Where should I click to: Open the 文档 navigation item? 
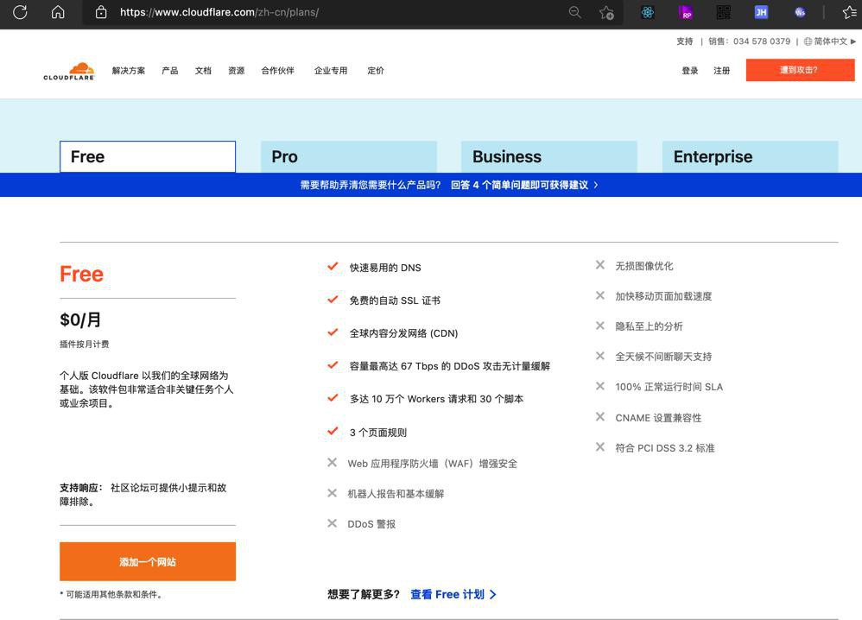tap(203, 70)
